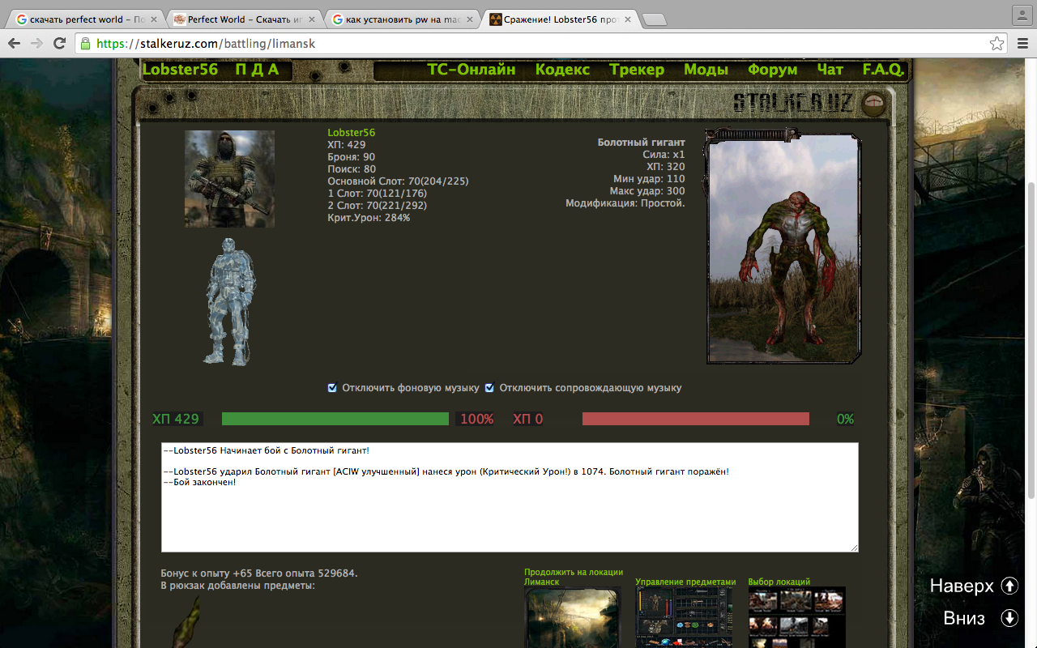
Task: Open the Форум menu item
Action: pos(772,70)
